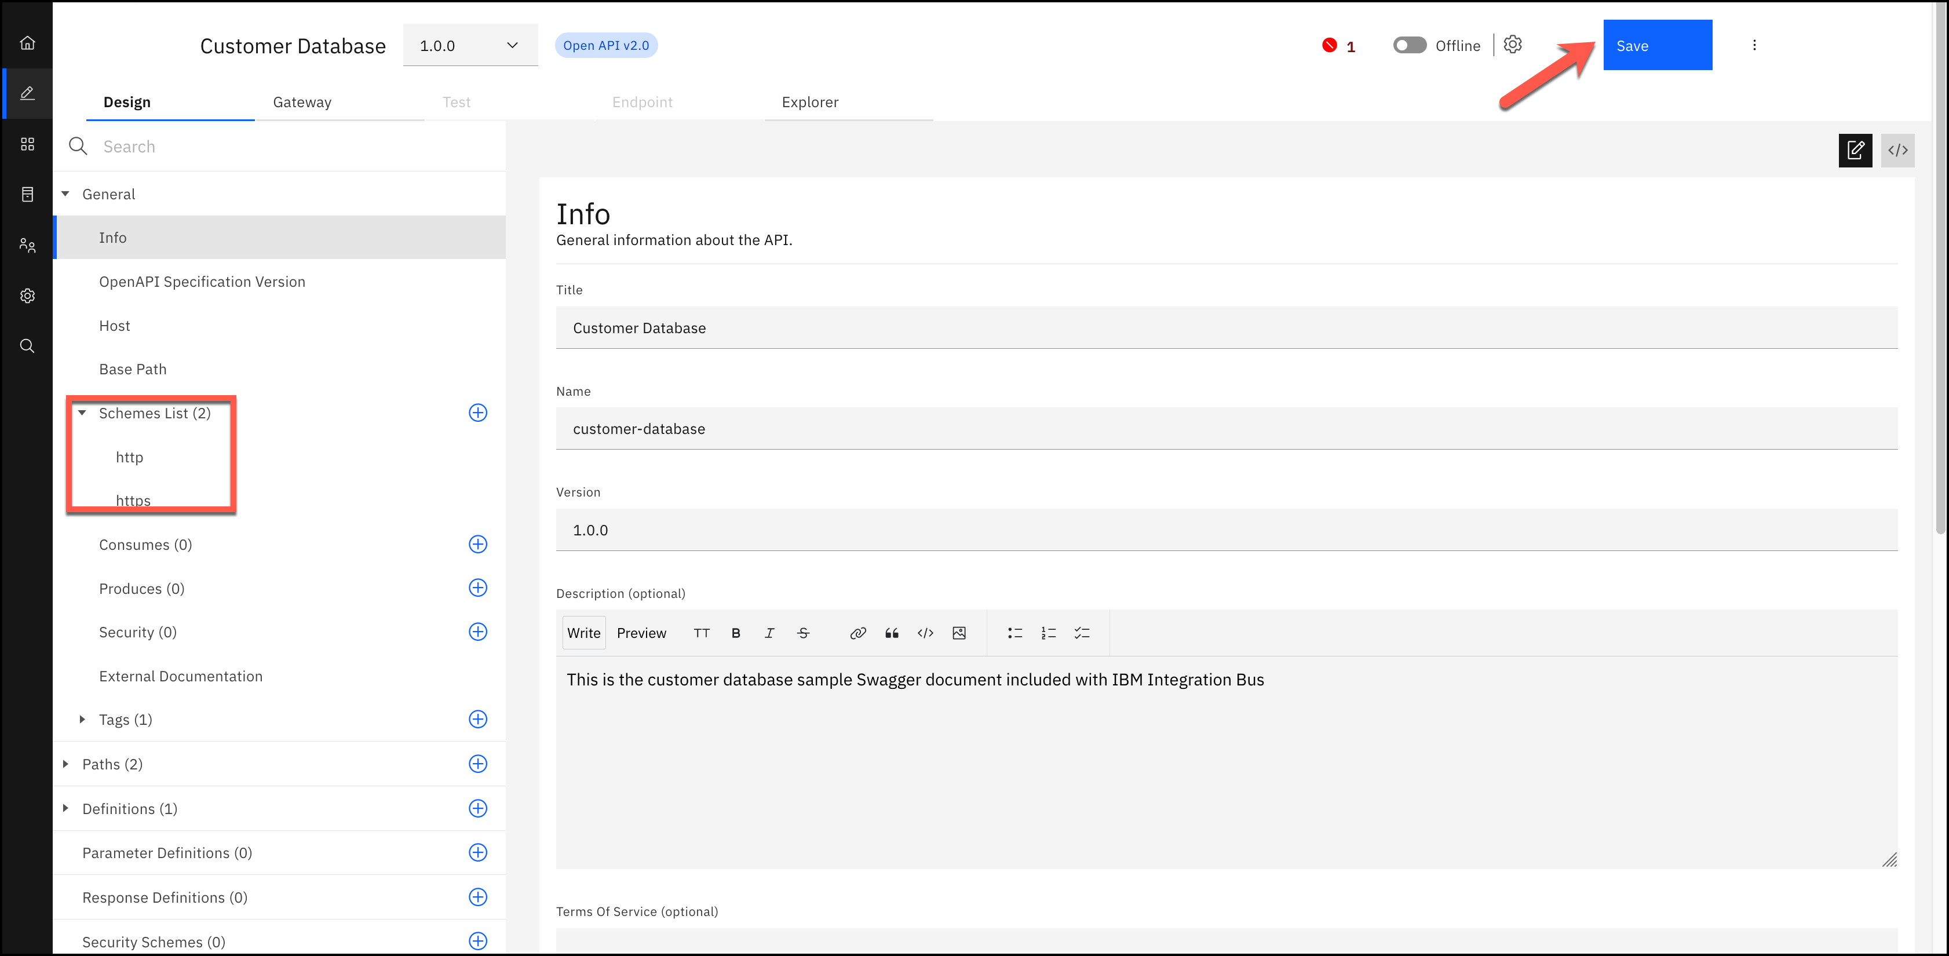Insert a checklist in the description
The image size is (1949, 956).
(x=1082, y=633)
